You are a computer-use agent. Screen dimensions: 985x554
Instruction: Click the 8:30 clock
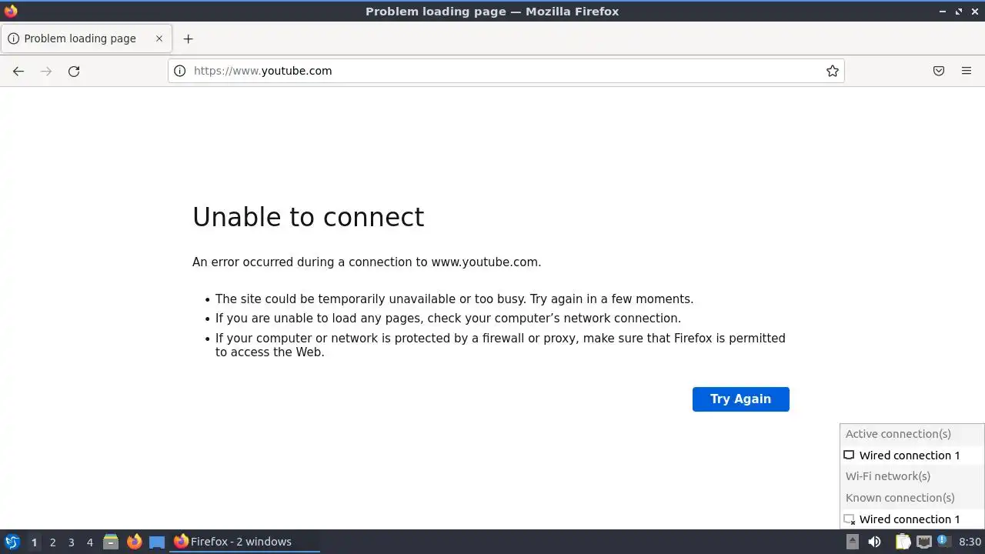coord(970,542)
